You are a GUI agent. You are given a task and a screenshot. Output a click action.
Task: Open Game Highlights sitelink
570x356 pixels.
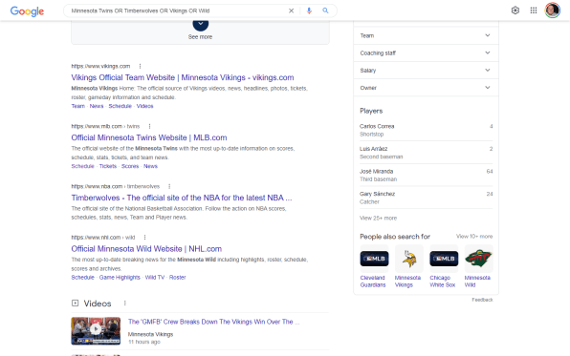click(120, 277)
